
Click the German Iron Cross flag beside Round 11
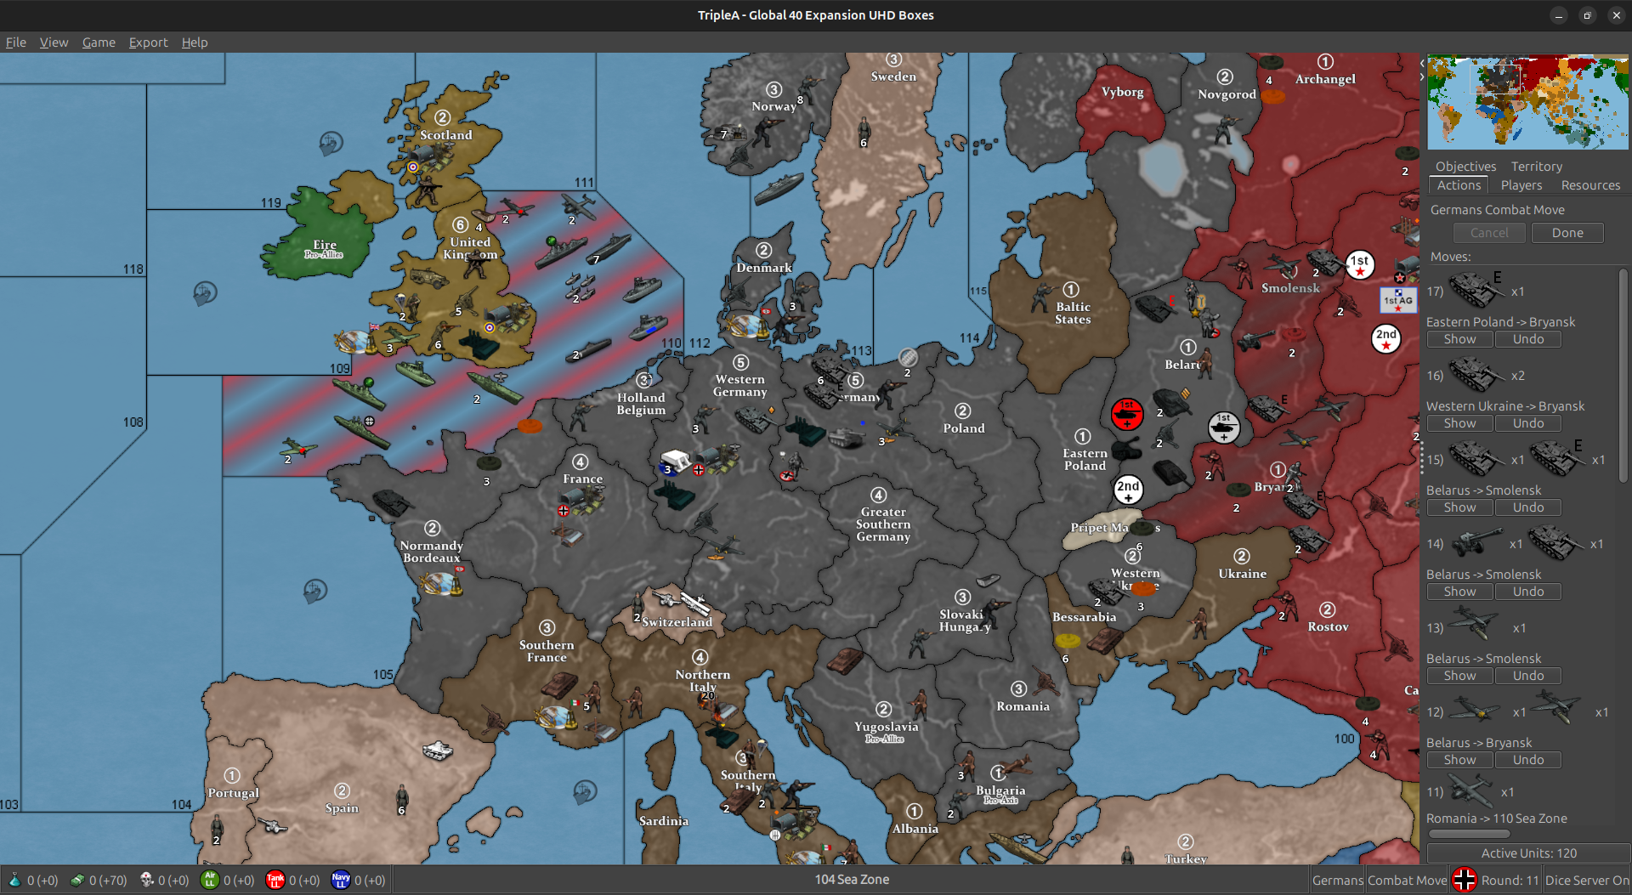[x=1464, y=880]
